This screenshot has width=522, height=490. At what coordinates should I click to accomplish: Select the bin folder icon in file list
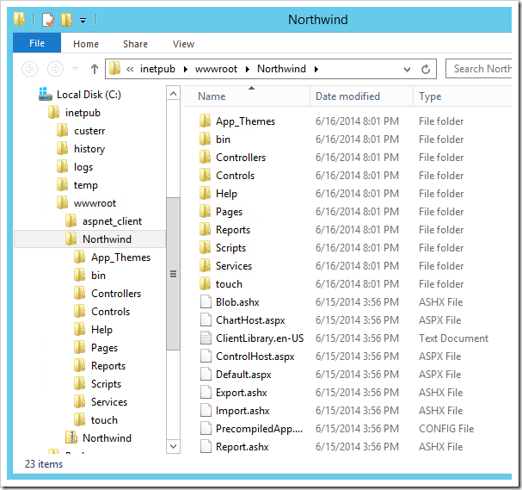(x=205, y=139)
